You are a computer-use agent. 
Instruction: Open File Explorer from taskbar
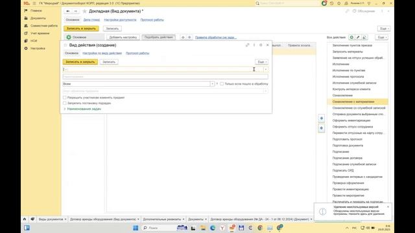click(x=203, y=228)
